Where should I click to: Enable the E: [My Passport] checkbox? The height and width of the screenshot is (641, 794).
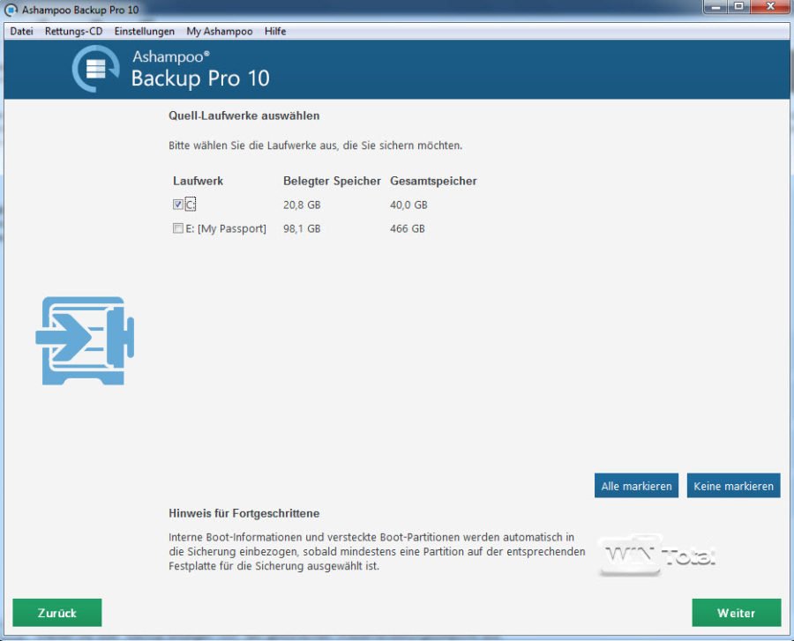pyautogui.click(x=176, y=228)
